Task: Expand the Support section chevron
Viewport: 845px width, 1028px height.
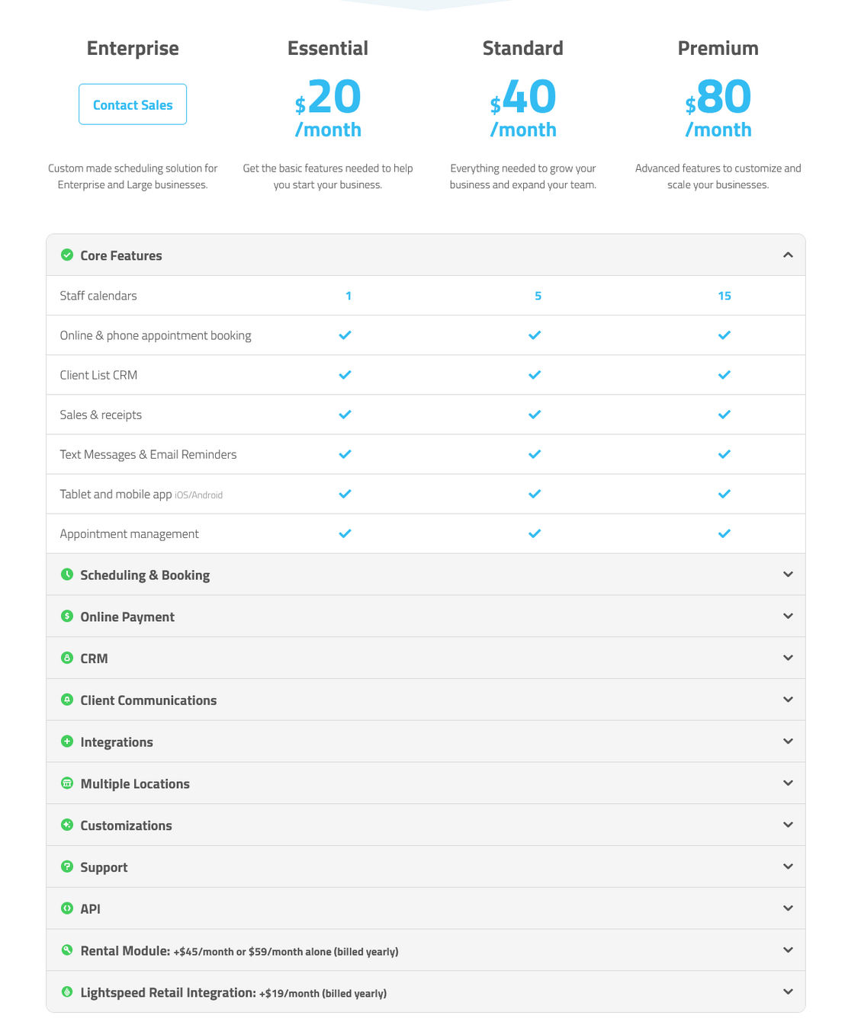Action: click(788, 866)
